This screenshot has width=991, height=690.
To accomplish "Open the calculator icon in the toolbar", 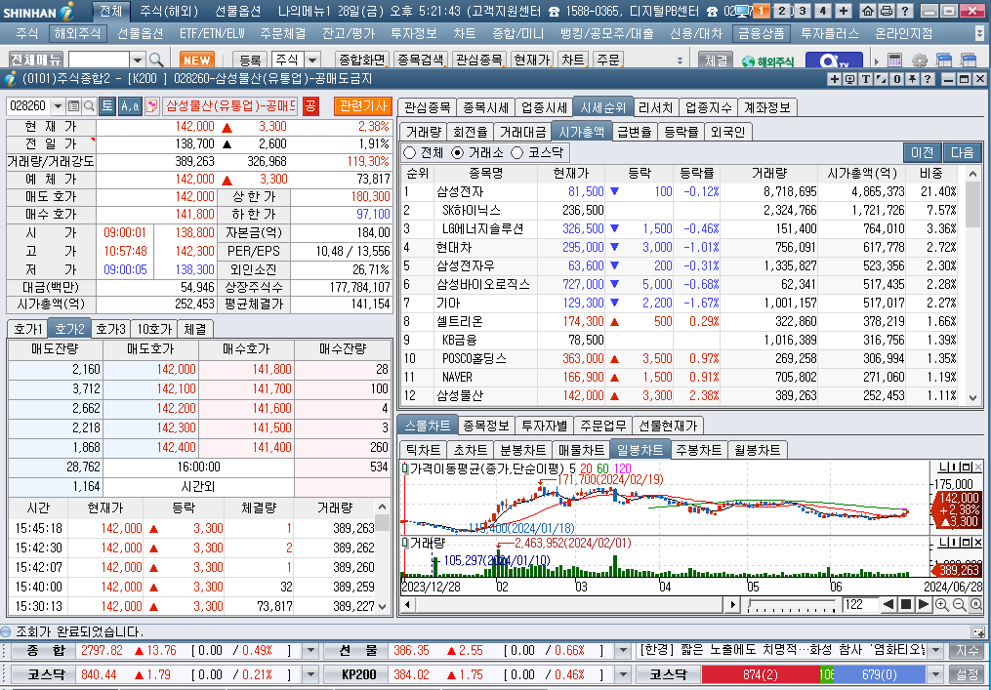I will 895,61.
